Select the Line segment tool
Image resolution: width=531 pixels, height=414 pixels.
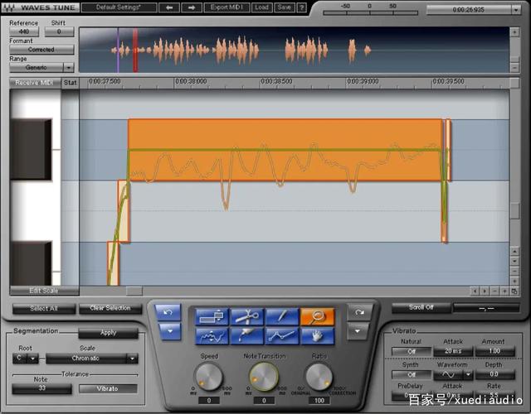click(282, 336)
